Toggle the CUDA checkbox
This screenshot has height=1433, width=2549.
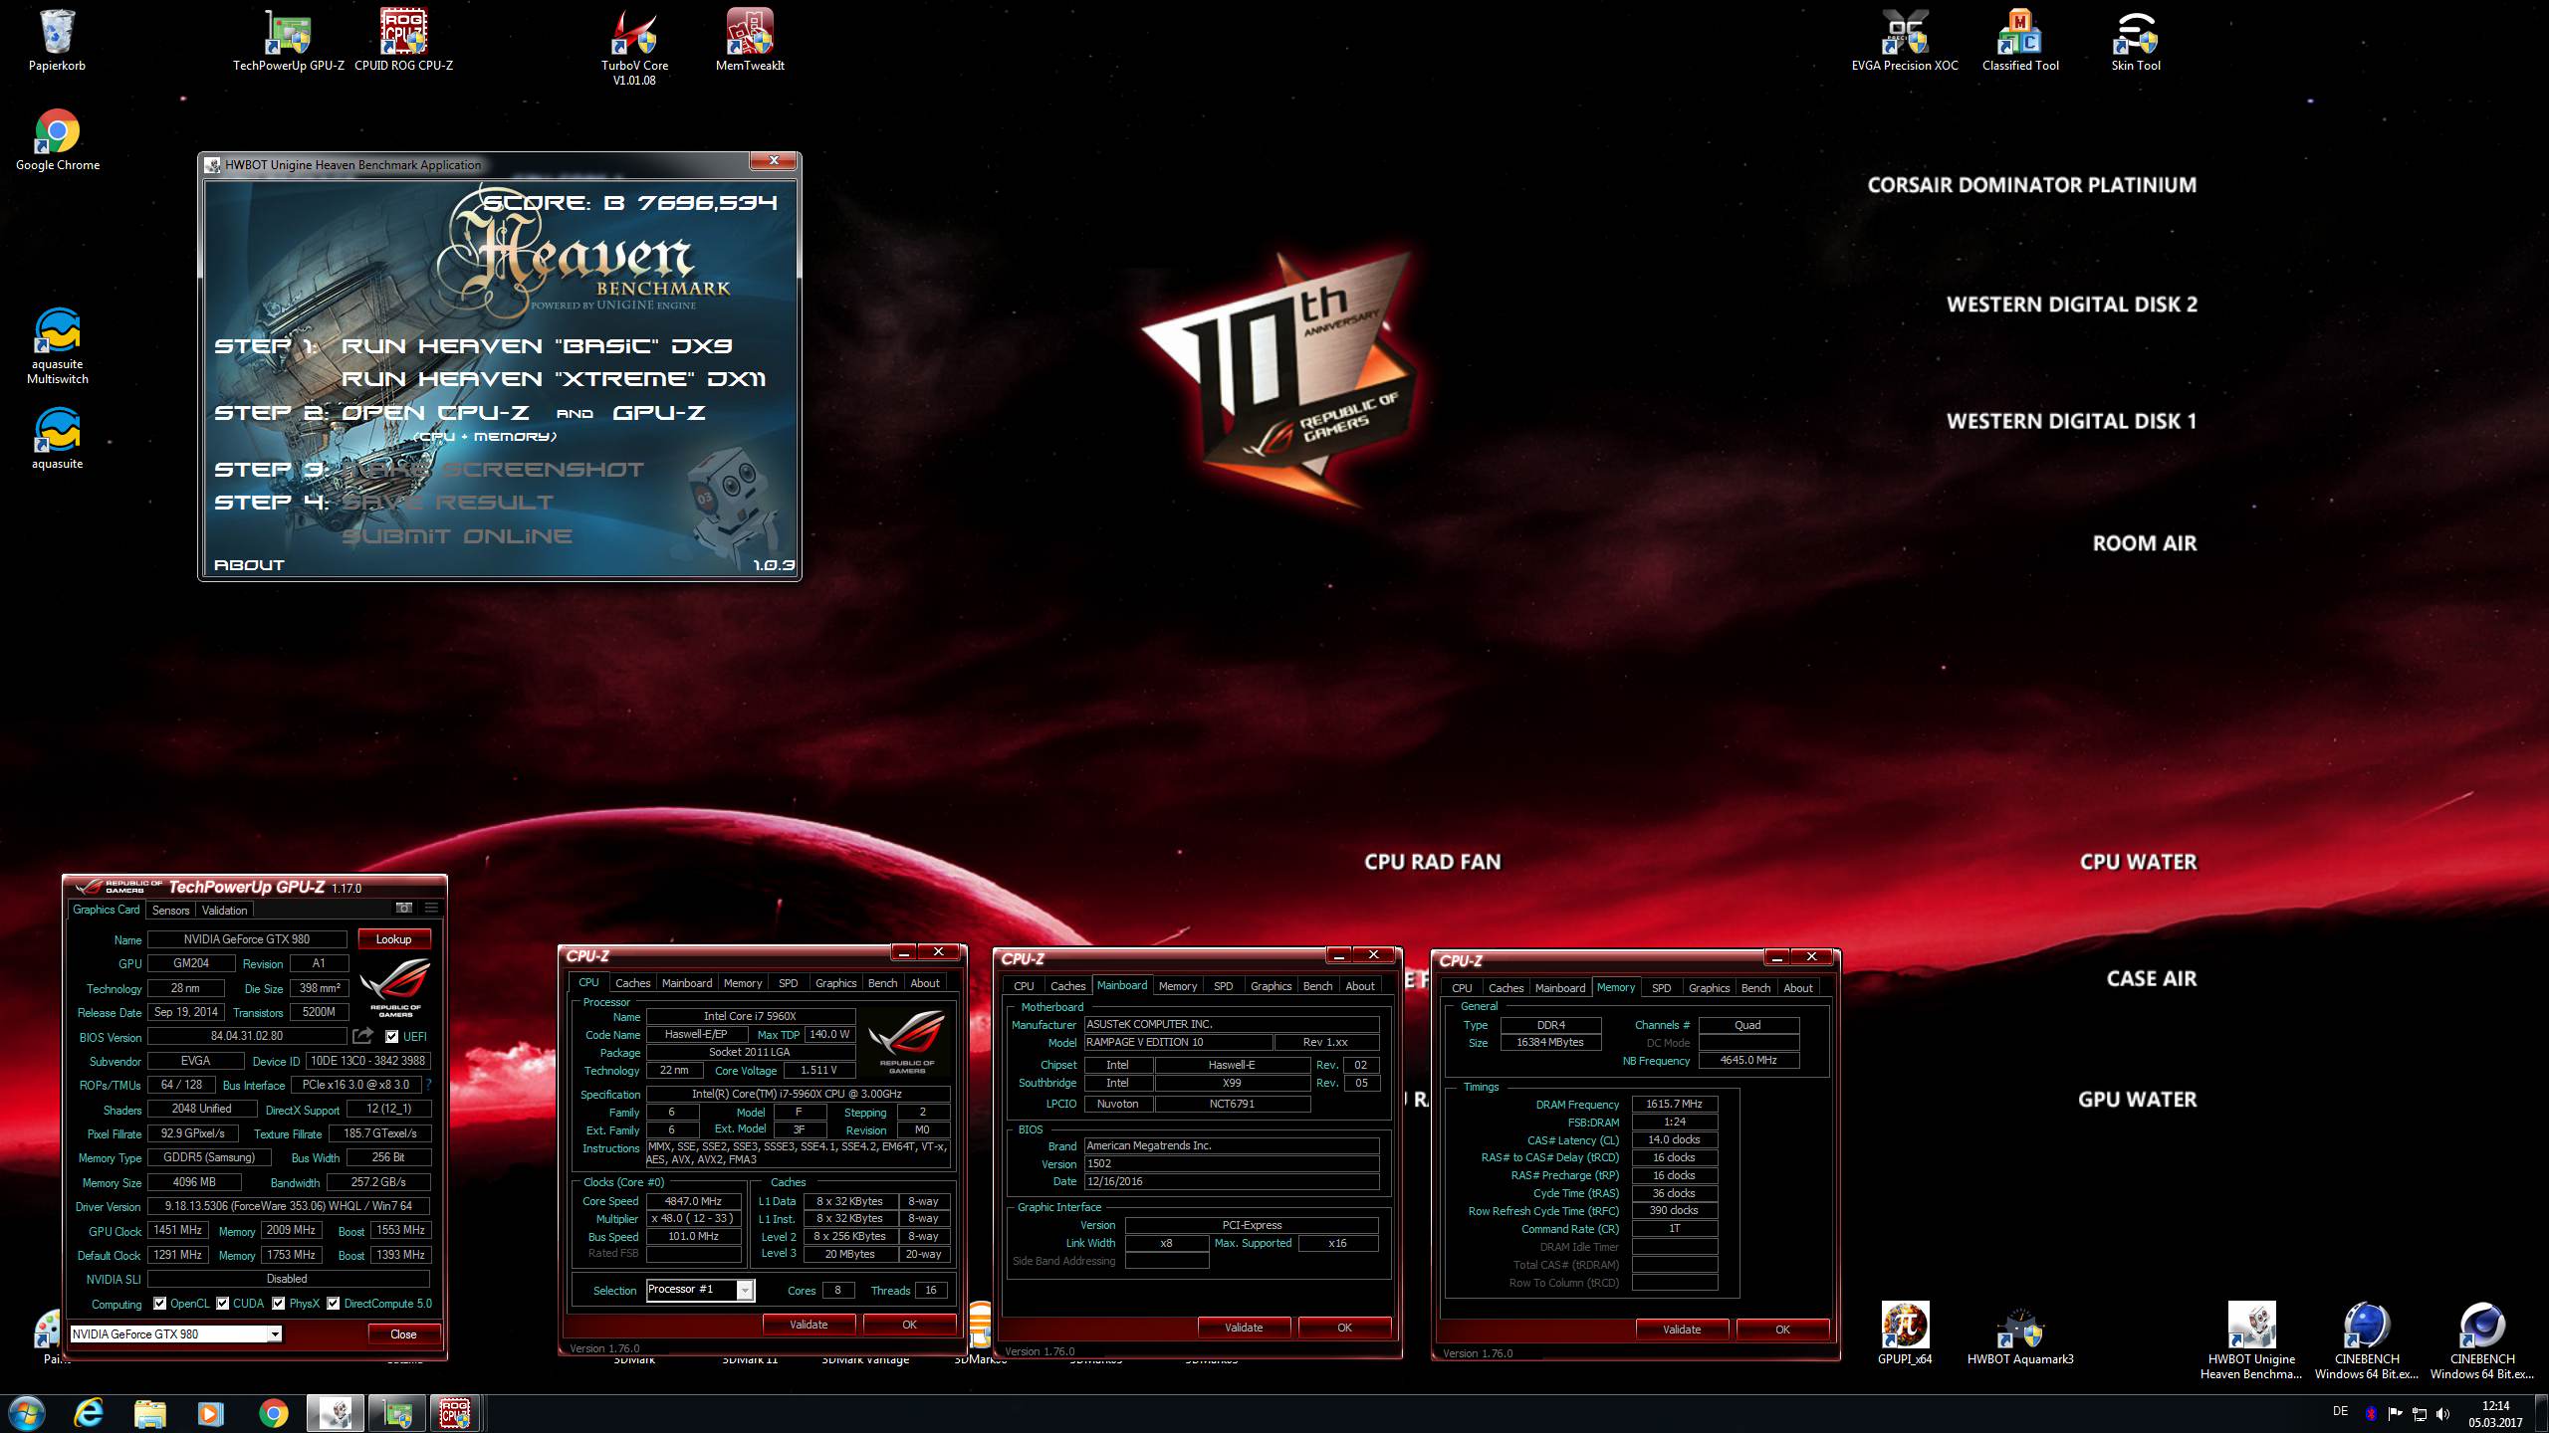(223, 1304)
